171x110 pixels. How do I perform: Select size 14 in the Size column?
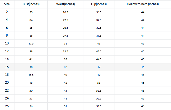click(x=7, y=59)
